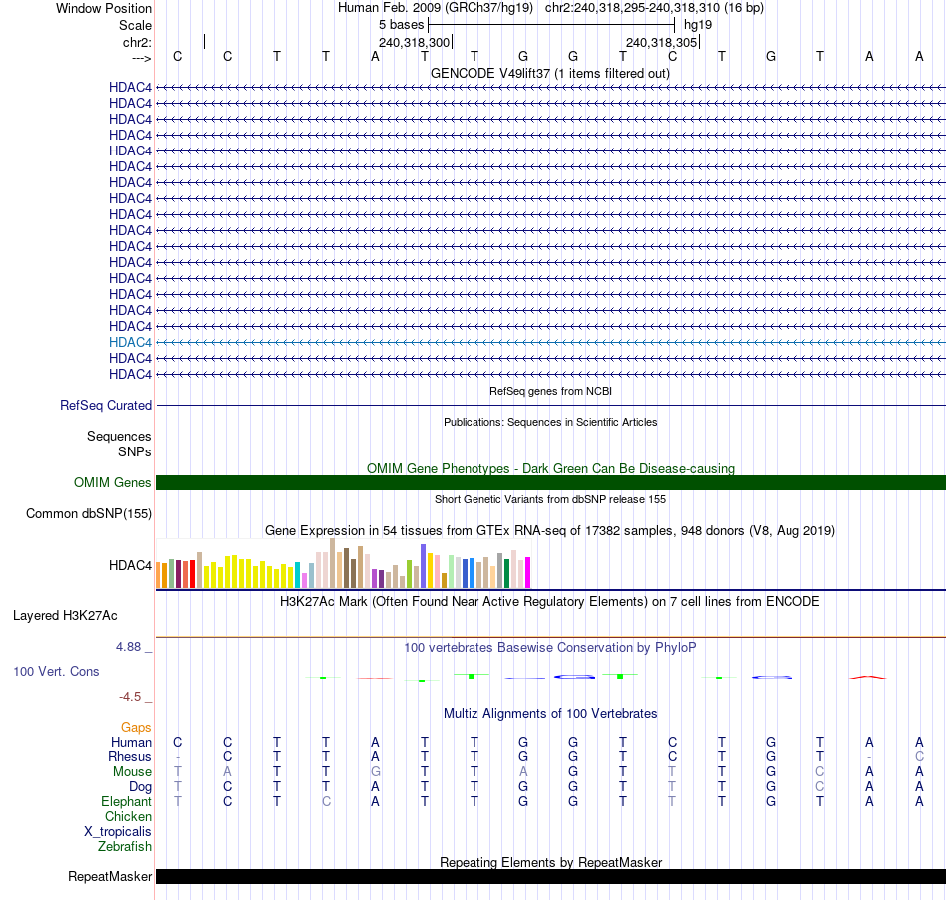Image resolution: width=947 pixels, height=900 pixels.
Task: Click the RepeatMasker track label
Action: [110, 876]
